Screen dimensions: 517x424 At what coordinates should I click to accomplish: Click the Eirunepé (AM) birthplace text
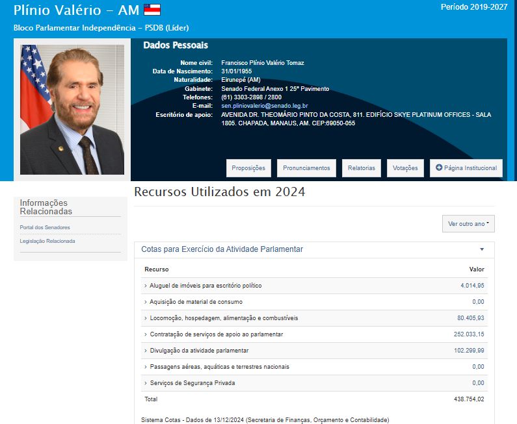tap(241, 80)
